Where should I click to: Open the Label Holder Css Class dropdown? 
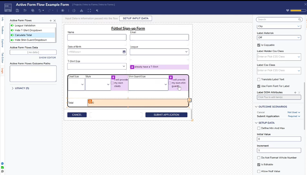tap(279, 57)
